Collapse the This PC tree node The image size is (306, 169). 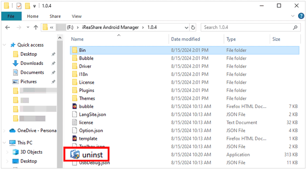[x=4, y=143]
